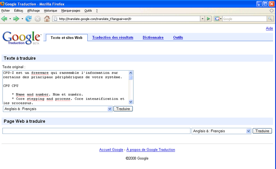Click the Page Web à traduire heading

(24, 121)
